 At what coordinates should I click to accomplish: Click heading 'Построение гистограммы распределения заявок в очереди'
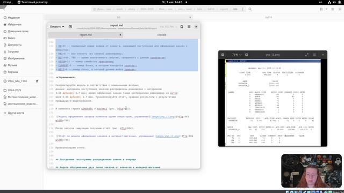96,160
